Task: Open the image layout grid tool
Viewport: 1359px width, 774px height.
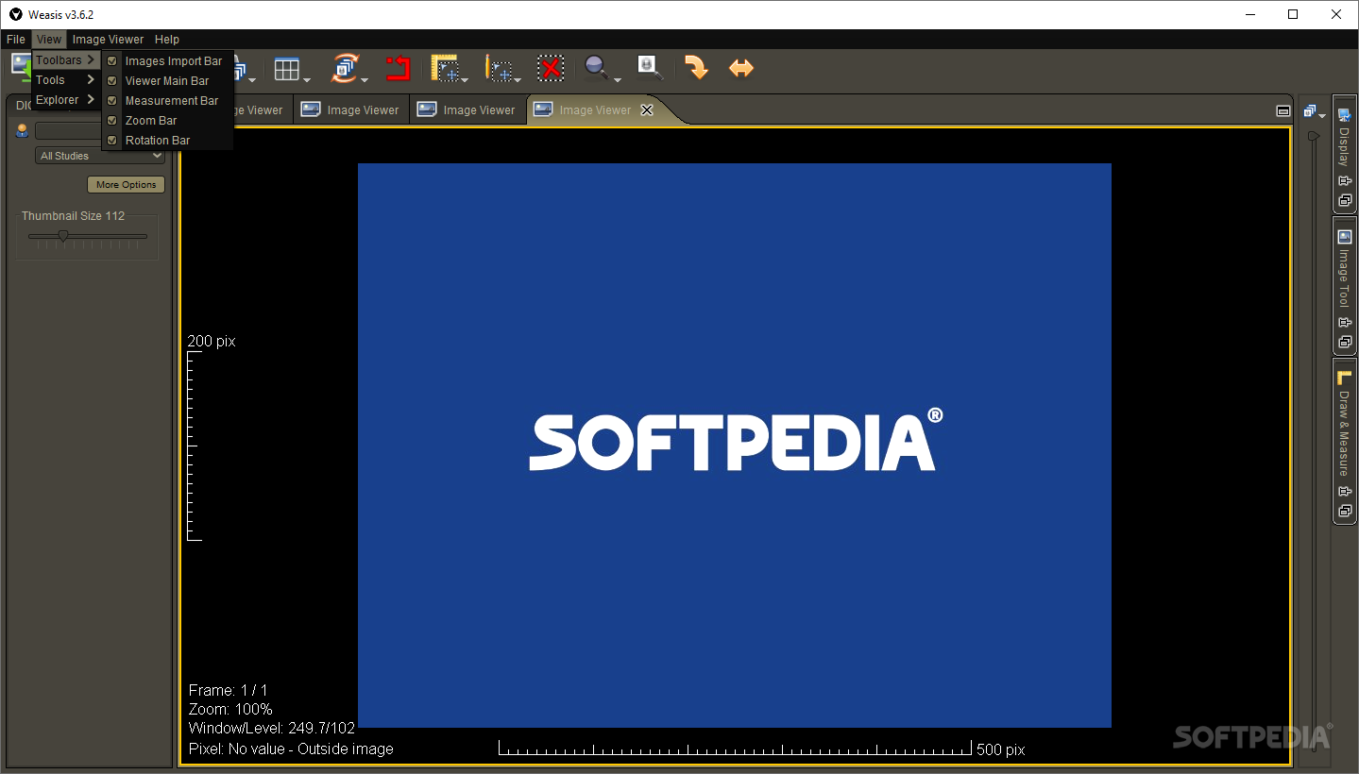Action: tap(287, 69)
